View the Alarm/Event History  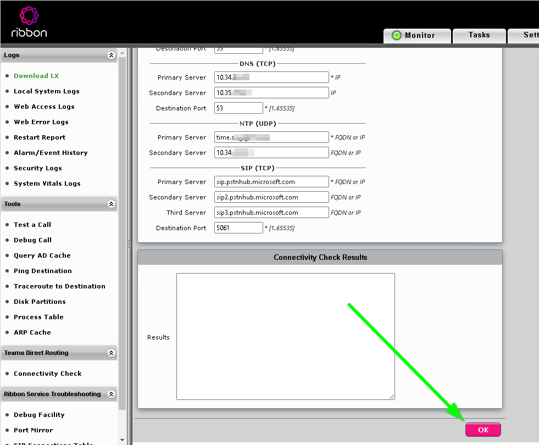tap(50, 152)
